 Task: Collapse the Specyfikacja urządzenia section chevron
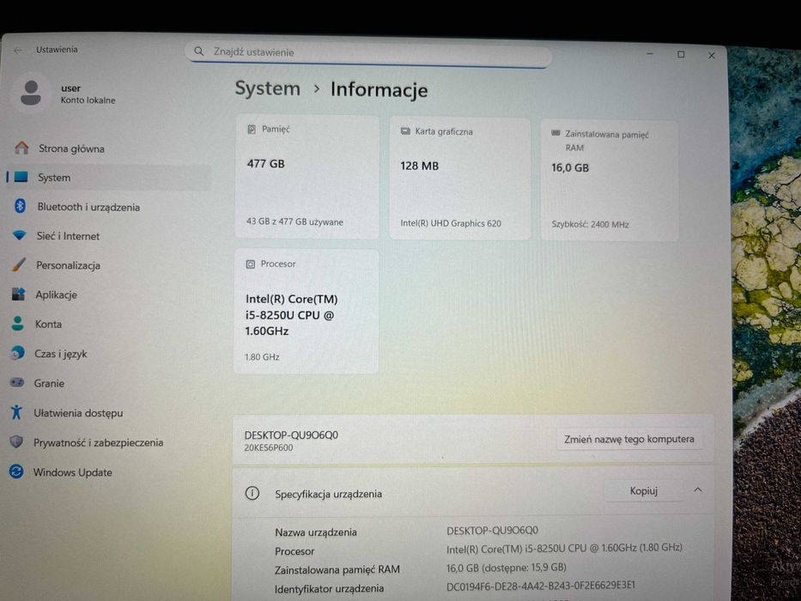click(698, 489)
